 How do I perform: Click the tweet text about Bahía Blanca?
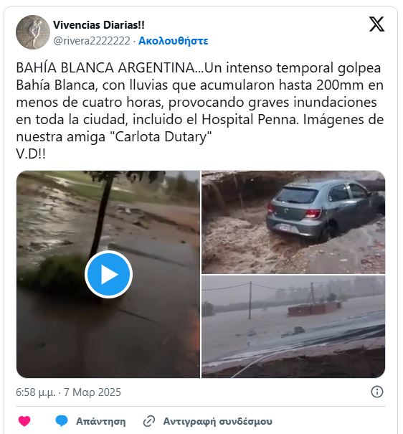click(x=199, y=110)
